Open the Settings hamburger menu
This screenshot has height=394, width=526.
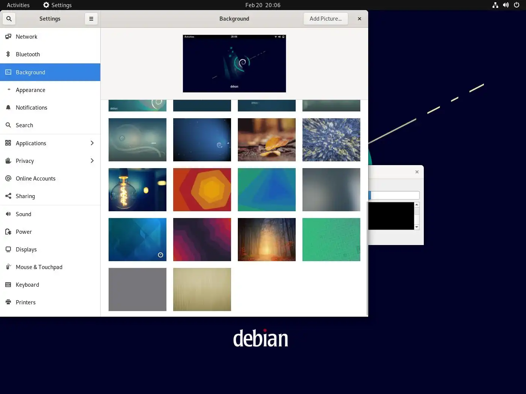91,19
